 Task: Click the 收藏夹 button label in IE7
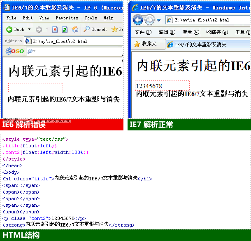point(149,44)
